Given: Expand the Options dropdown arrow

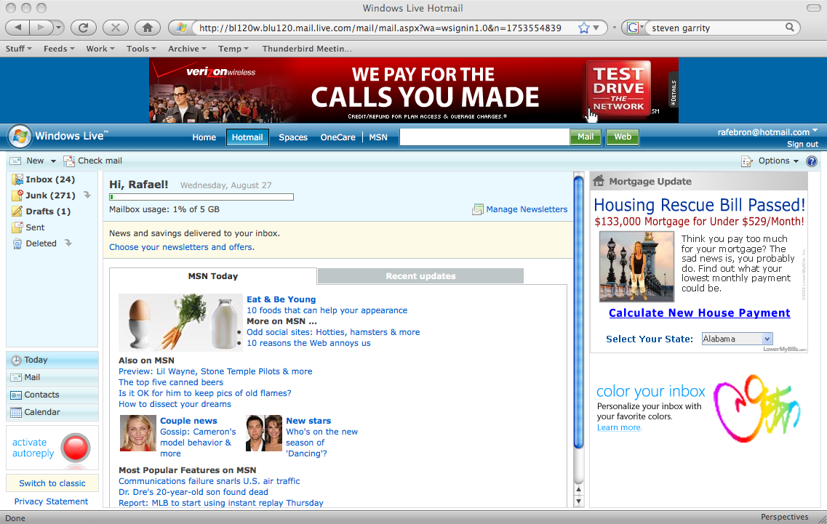Looking at the screenshot, I should pyautogui.click(x=796, y=161).
